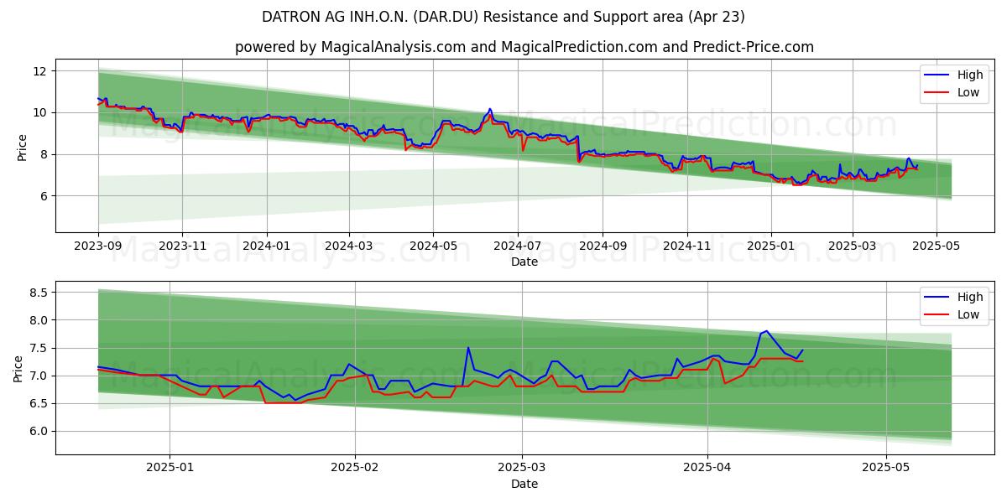Click the 2024-05 tick label
This screenshot has width=1007, height=503.
click(x=433, y=246)
